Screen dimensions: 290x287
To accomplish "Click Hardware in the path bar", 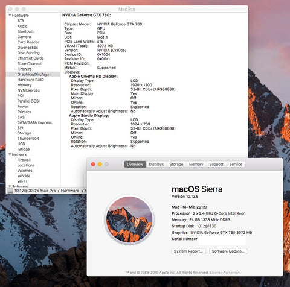I will tap(70, 191).
